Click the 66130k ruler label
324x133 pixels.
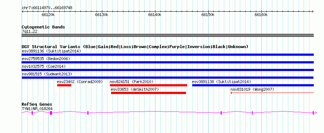point(102,15)
